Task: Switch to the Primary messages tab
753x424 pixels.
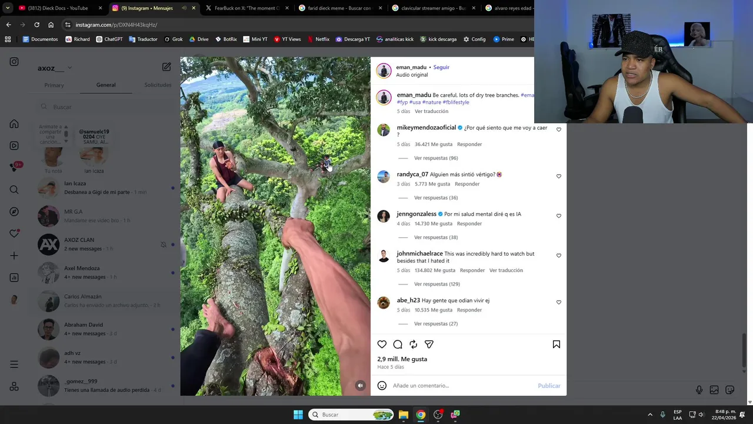Action: (x=54, y=85)
